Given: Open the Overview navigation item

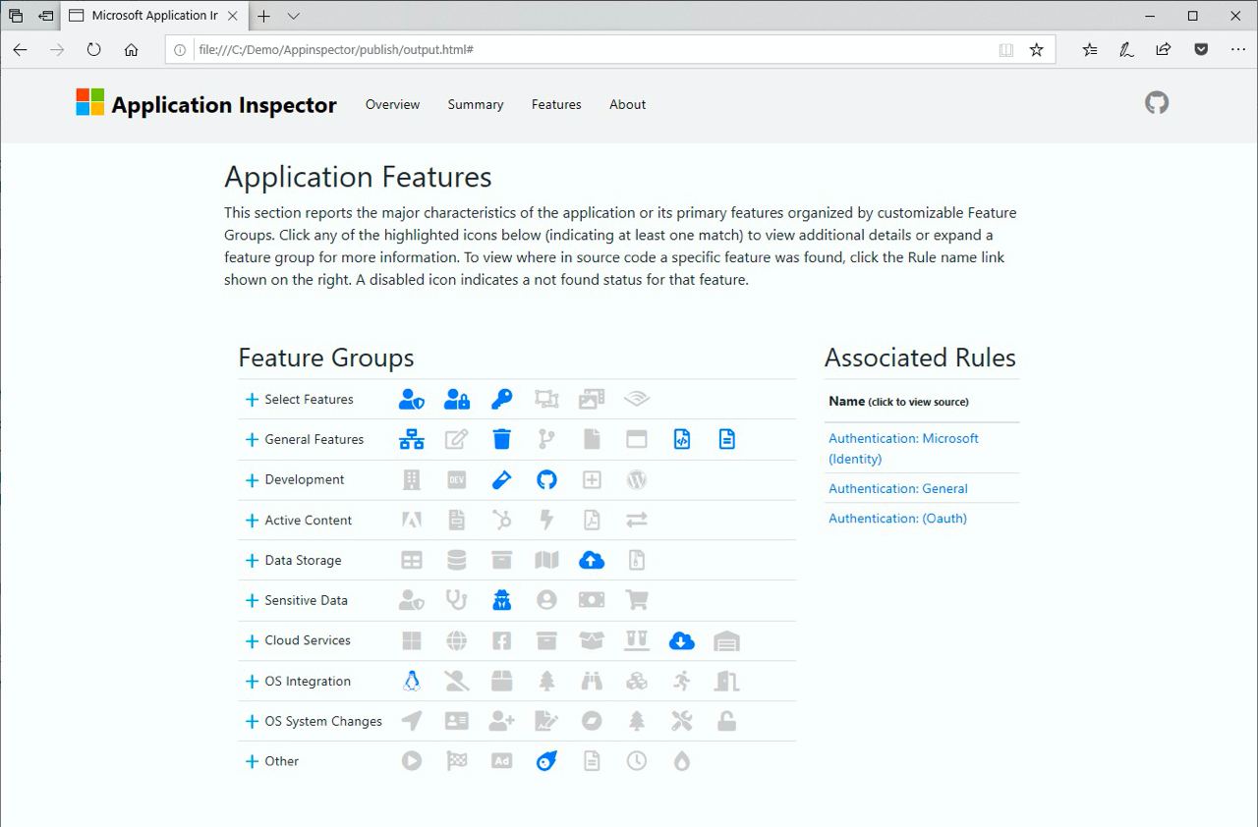Looking at the screenshot, I should click(392, 104).
